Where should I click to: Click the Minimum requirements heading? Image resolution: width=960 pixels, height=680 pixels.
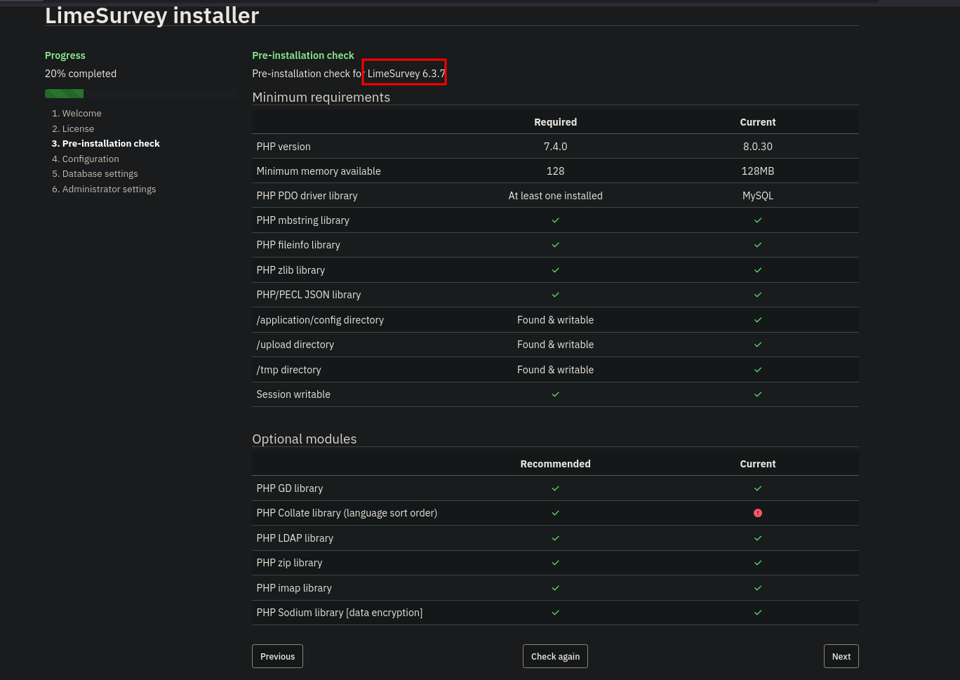pos(321,98)
